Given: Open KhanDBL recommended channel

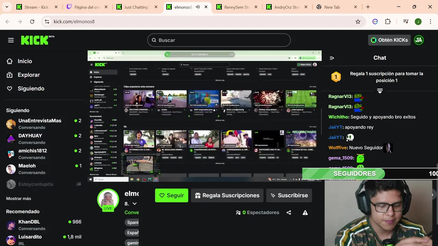Looking at the screenshot, I should coord(44,225).
